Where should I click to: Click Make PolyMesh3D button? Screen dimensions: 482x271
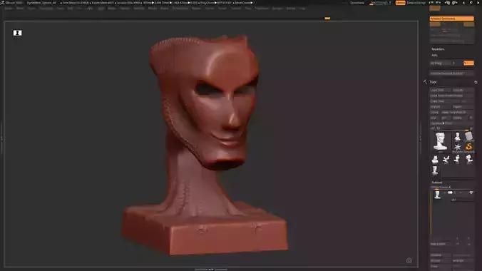click(458, 112)
